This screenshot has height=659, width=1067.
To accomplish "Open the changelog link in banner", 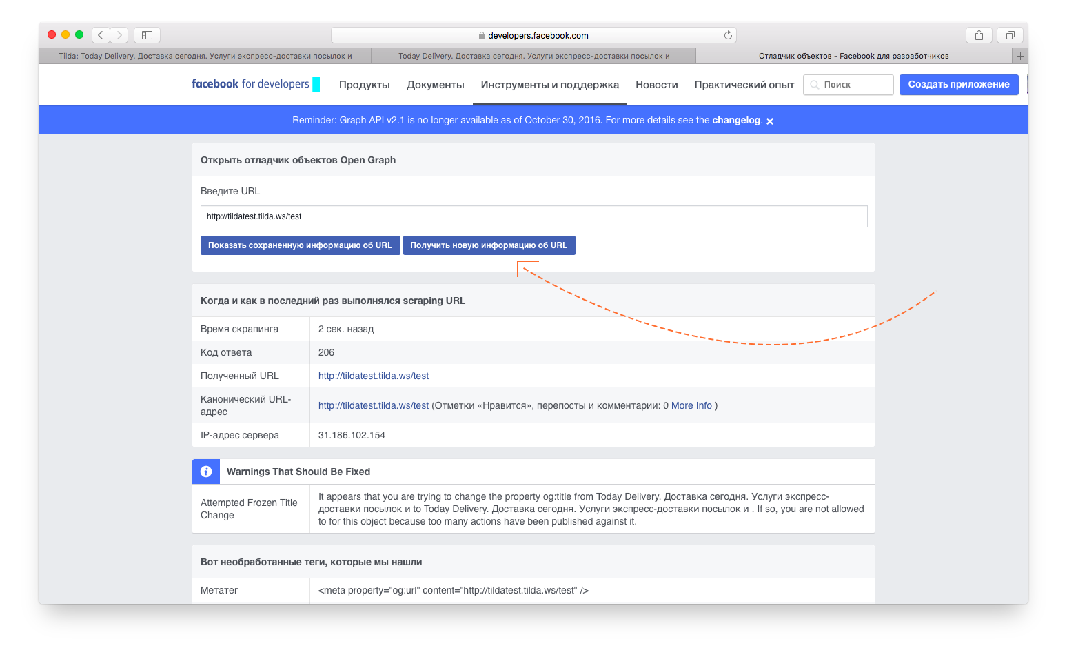I will click(x=736, y=120).
